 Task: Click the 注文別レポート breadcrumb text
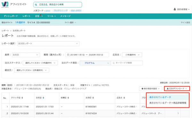(19, 30)
